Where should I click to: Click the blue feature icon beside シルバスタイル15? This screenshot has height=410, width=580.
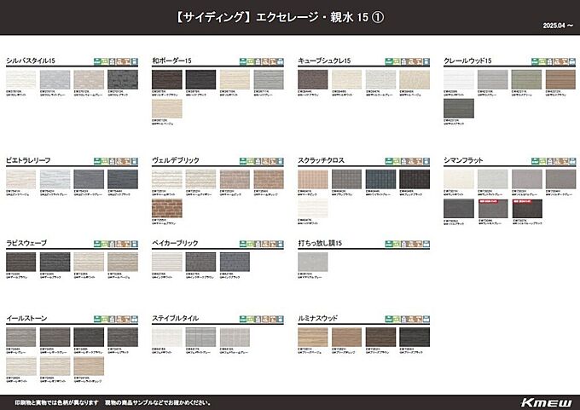tap(134, 61)
